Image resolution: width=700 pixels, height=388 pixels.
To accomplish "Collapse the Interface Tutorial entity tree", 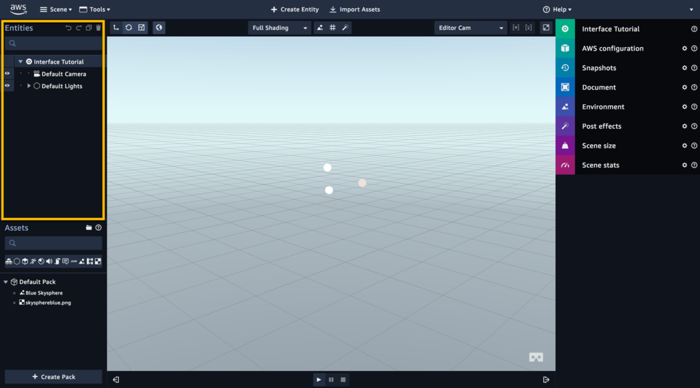I will click(21, 61).
